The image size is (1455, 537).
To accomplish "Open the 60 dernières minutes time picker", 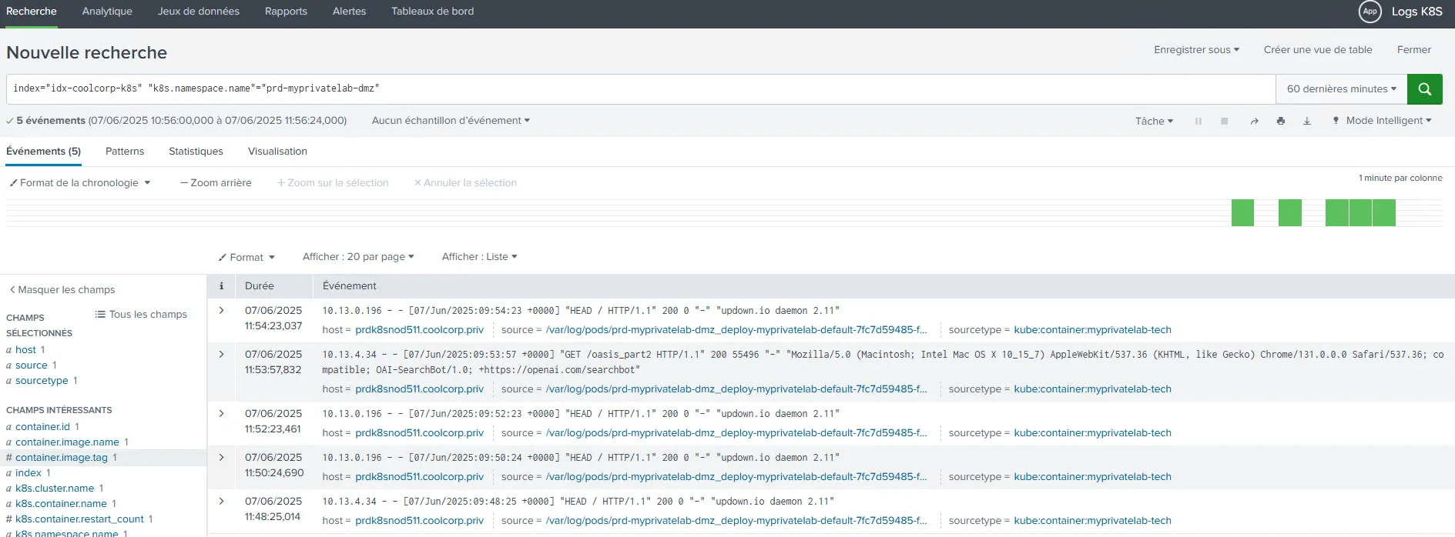I will (x=1341, y=89).
